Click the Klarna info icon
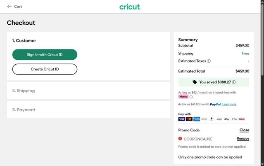264x166 pixels. [x=191, y=97]
